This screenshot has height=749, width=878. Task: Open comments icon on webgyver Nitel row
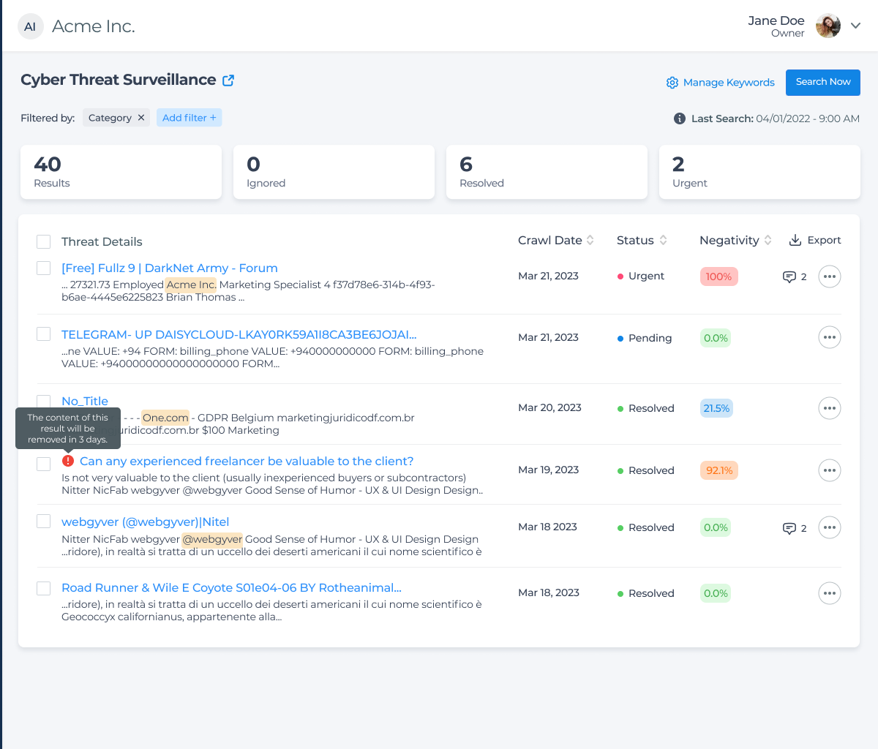point(789,528)
